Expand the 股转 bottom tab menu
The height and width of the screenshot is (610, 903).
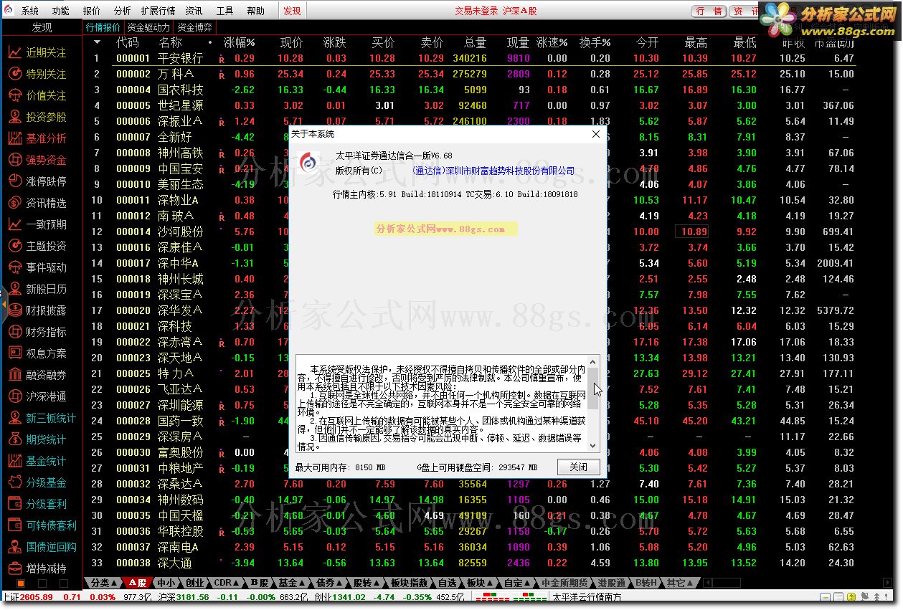click(x=366, y=583)
